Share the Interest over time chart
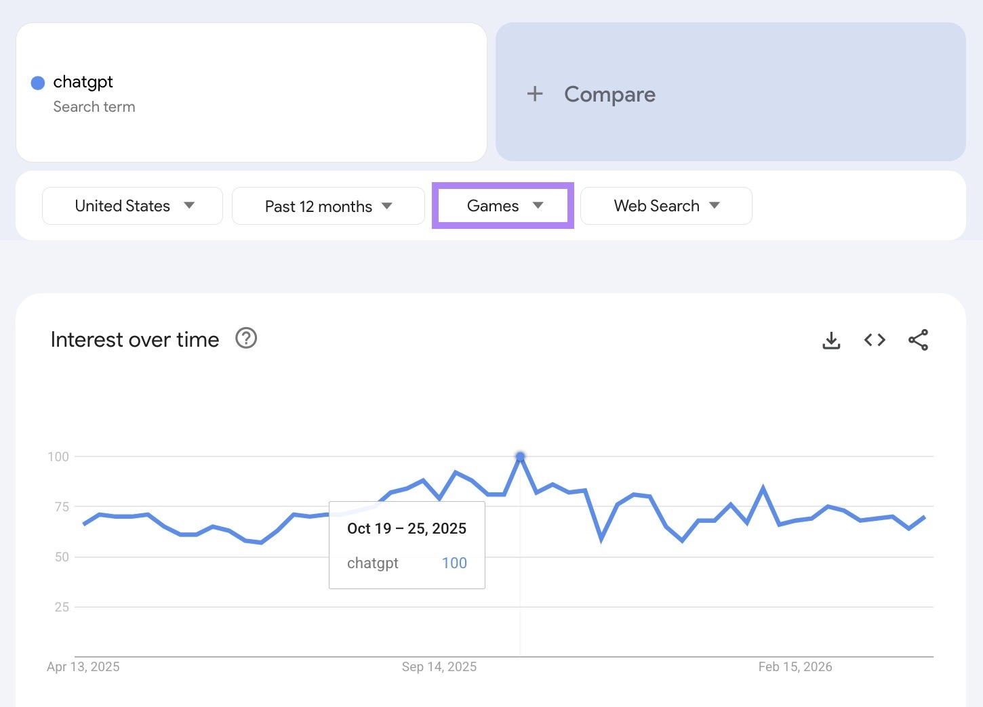The width and height of the screenshot is (983, 707). (919, 340)
